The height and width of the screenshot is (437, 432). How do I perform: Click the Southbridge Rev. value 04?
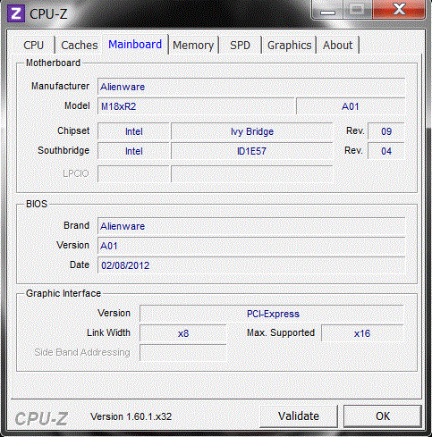click(x=386, y=151)
